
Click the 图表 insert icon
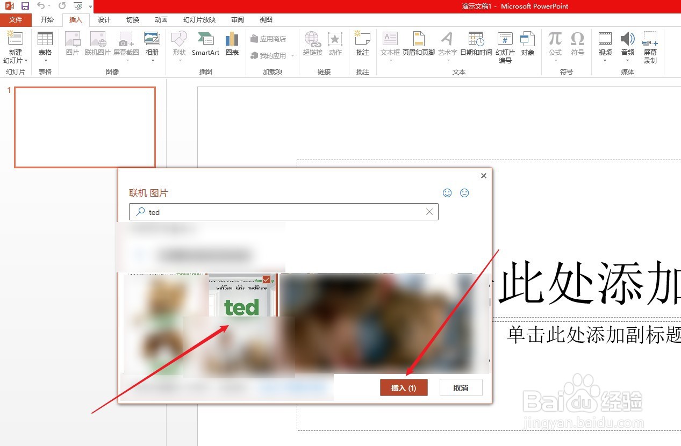tap(232, 44)
